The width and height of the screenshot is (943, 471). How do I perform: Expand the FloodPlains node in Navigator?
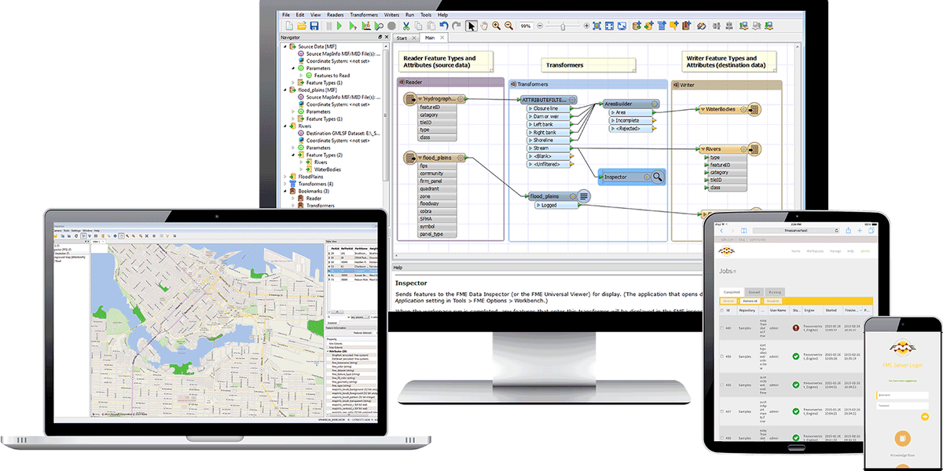(x=285, y=177)
